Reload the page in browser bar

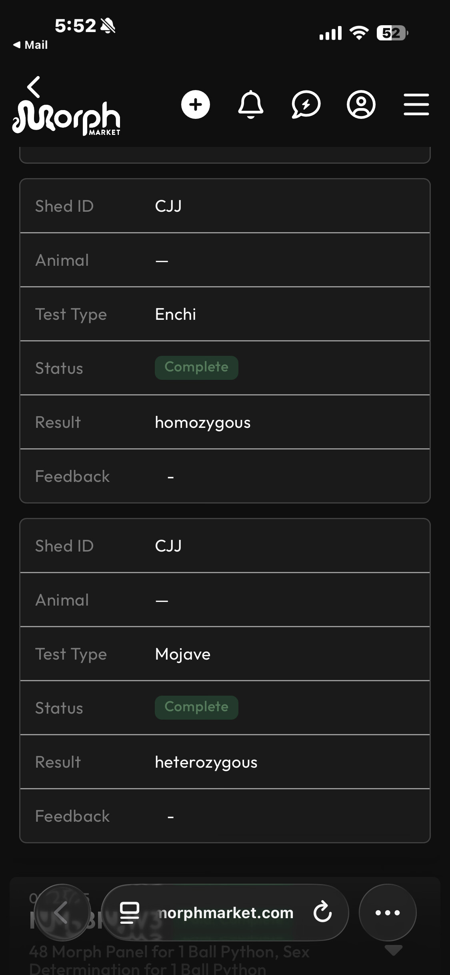(x=322, y=913)
